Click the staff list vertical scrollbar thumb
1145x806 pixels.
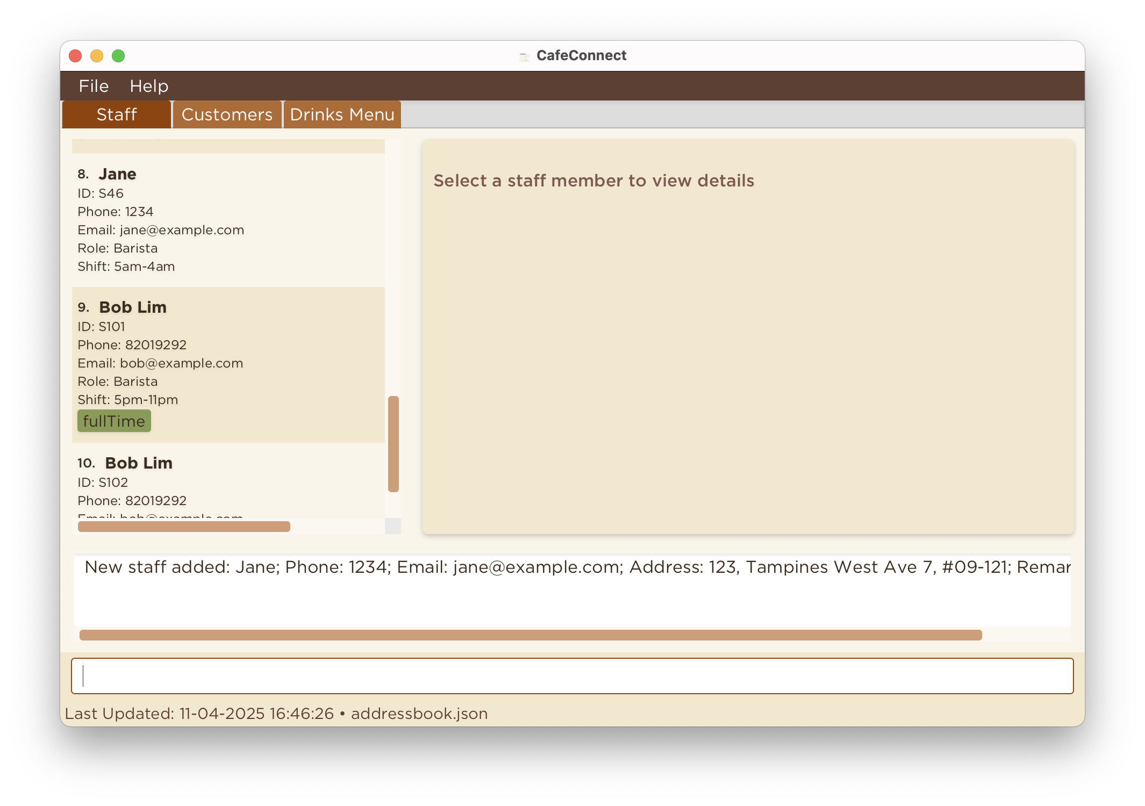tap(393, 444)
